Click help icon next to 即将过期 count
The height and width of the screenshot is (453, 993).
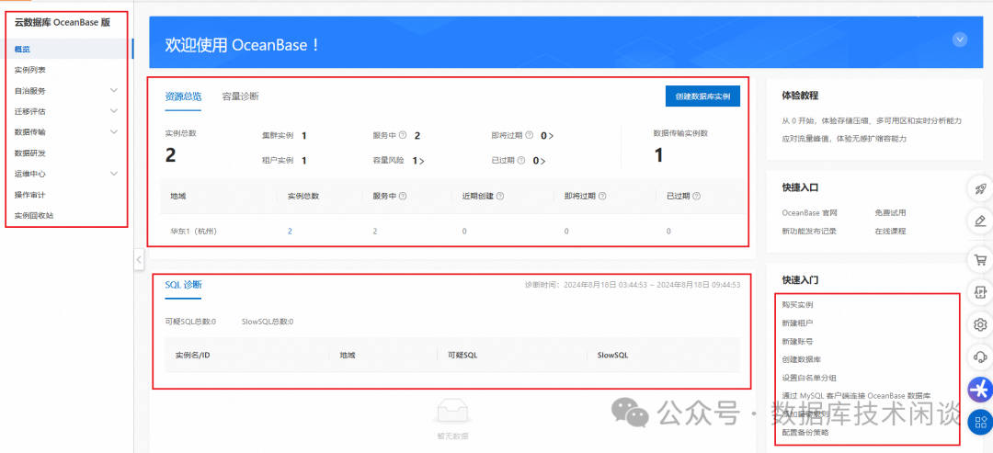pos(529,135)
